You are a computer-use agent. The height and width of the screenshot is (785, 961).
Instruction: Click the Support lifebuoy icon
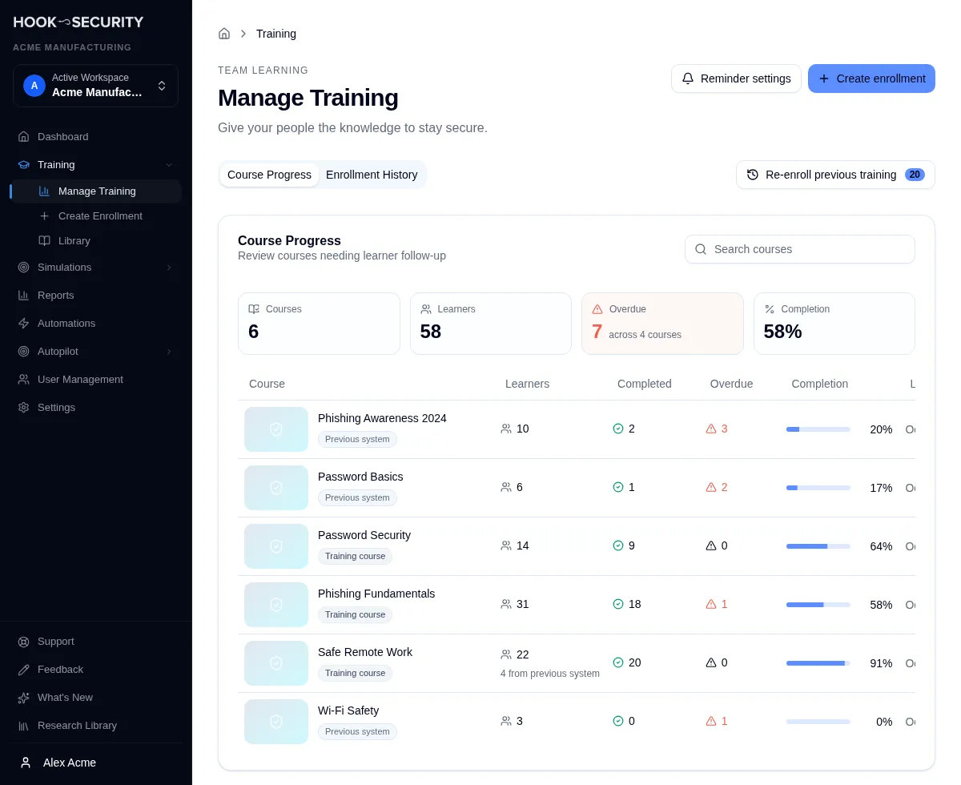[24, 642]
